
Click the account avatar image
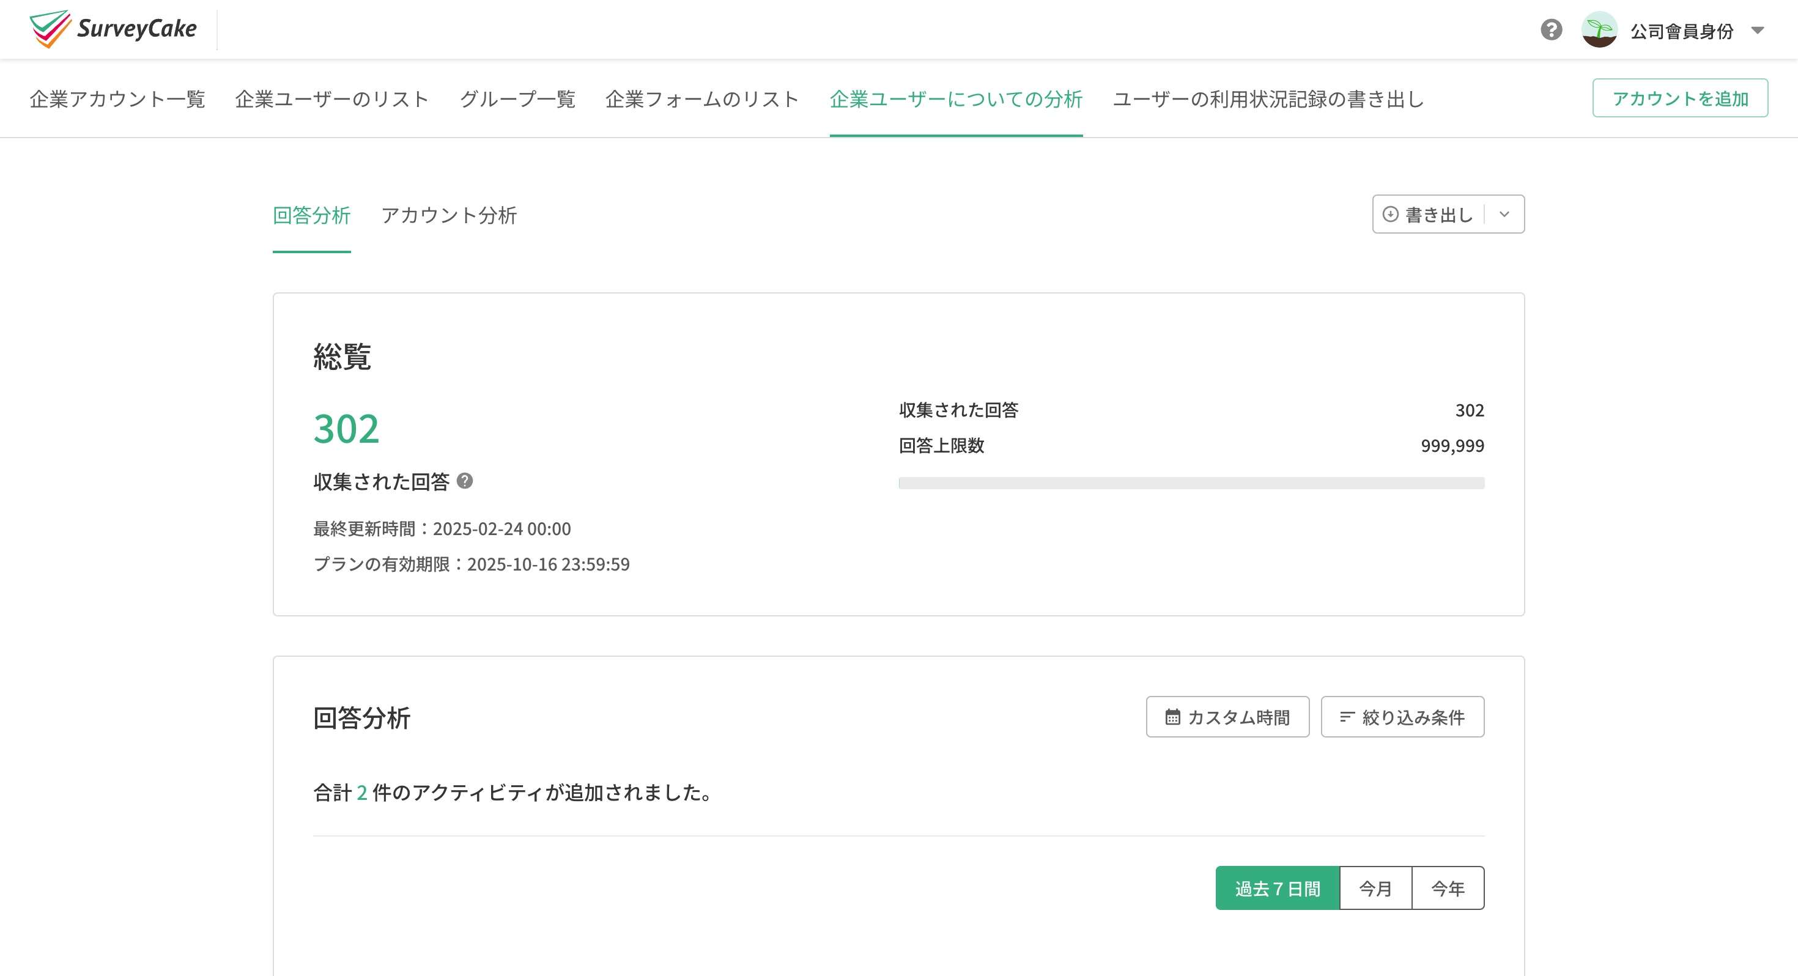click(1599, 29)
